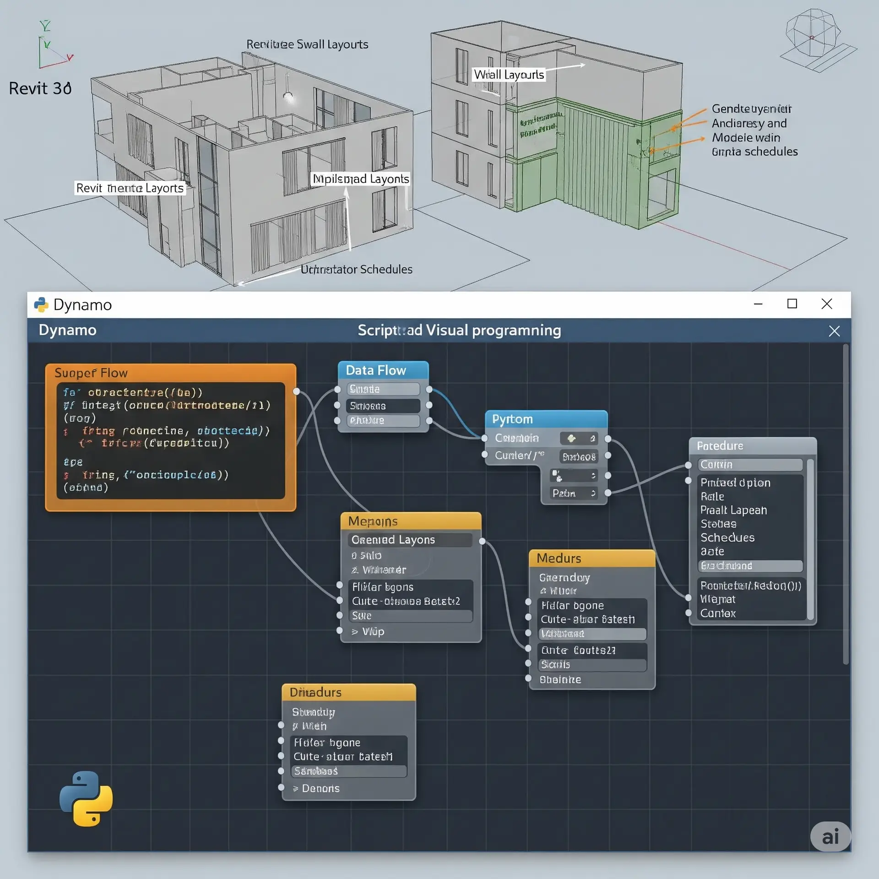This screenshot has width=879, height=879.
Task: Click the Pyrtom node header
Action: pyautogui.click(x=546, y=419)
